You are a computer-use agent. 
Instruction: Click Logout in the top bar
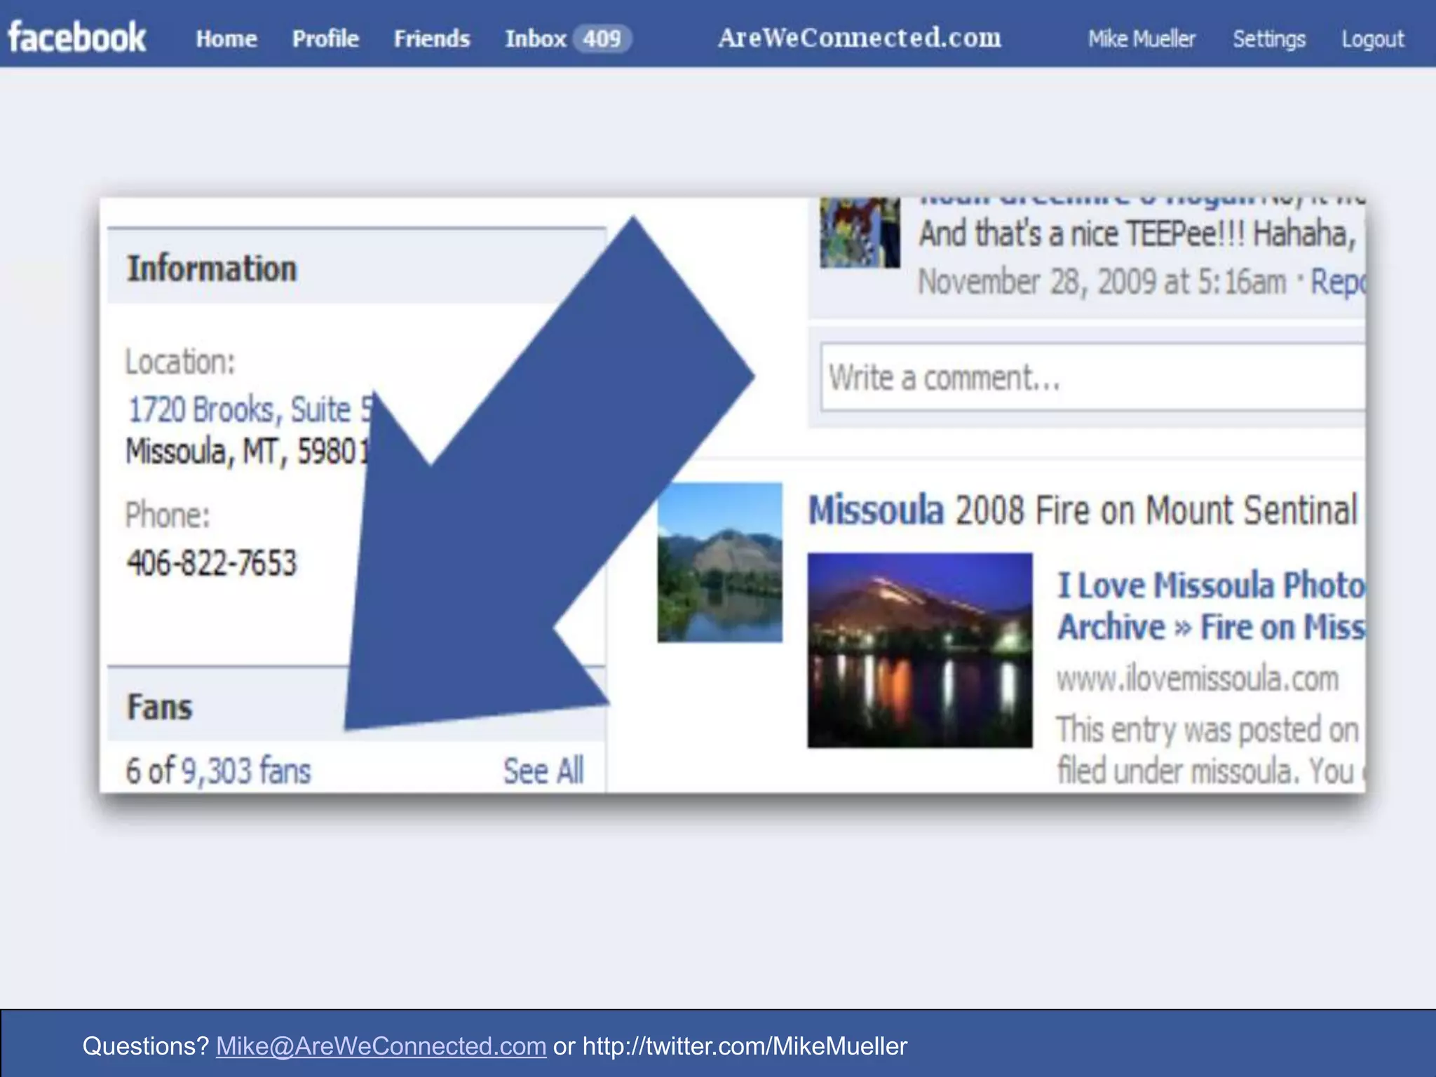(1372, 39)
